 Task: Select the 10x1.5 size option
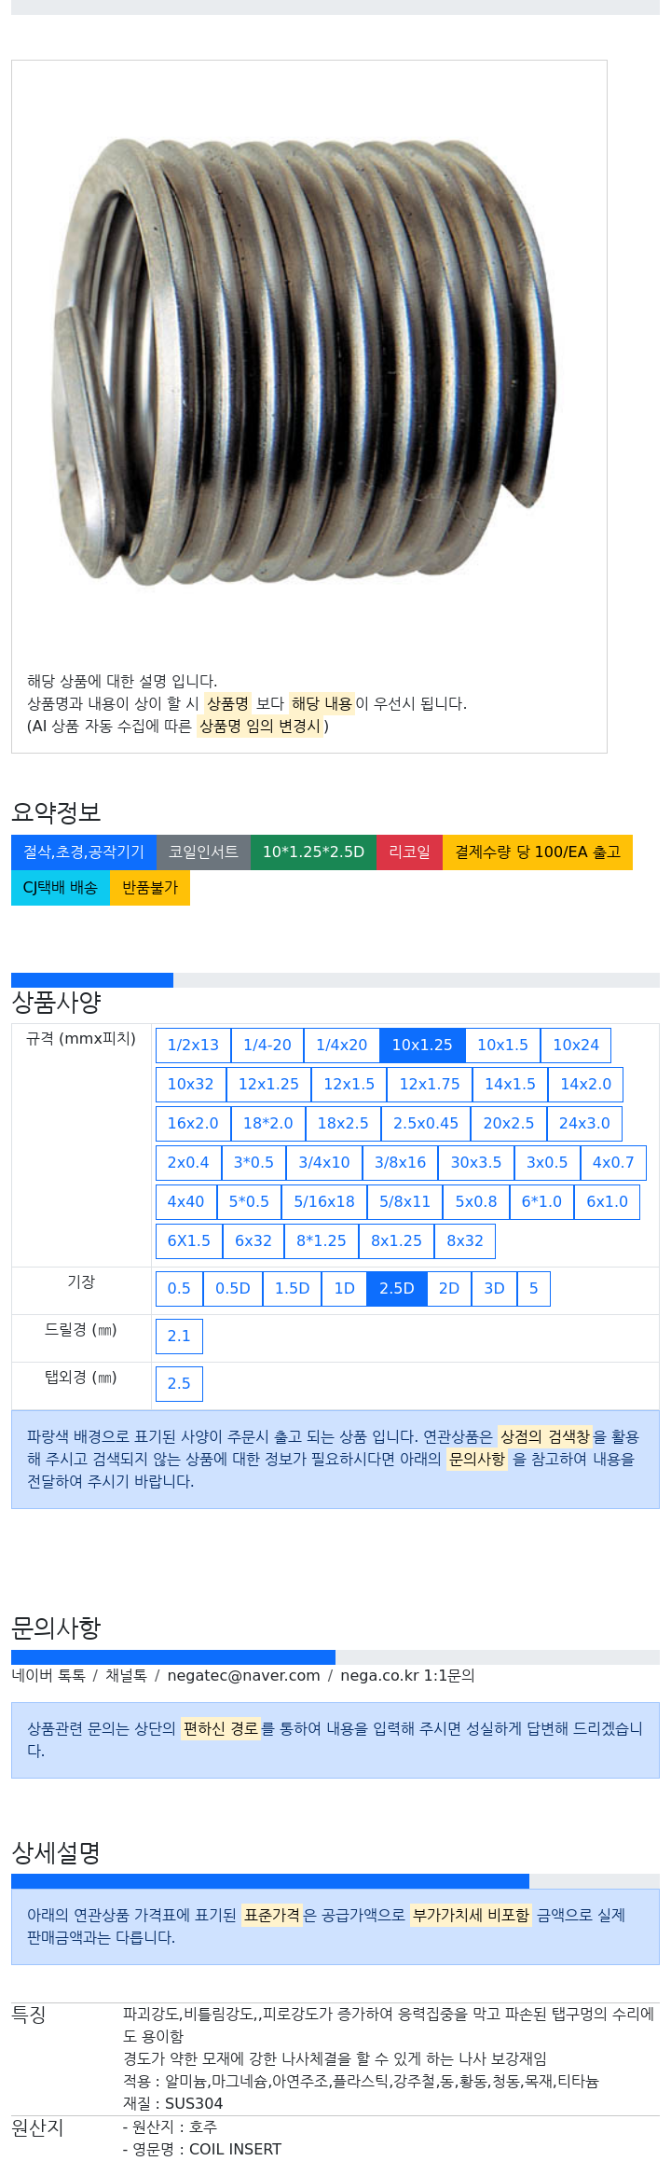[x=502, y=1045]
